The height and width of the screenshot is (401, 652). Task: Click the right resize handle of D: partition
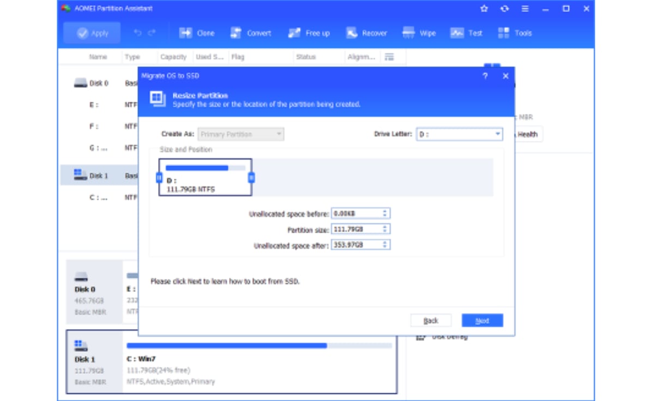(251, 178)
